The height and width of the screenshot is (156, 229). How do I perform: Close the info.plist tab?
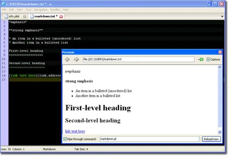25,16
